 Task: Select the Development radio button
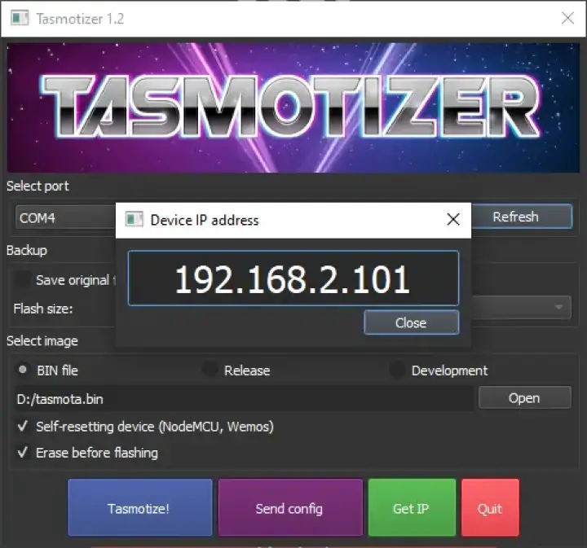[396, 370]
